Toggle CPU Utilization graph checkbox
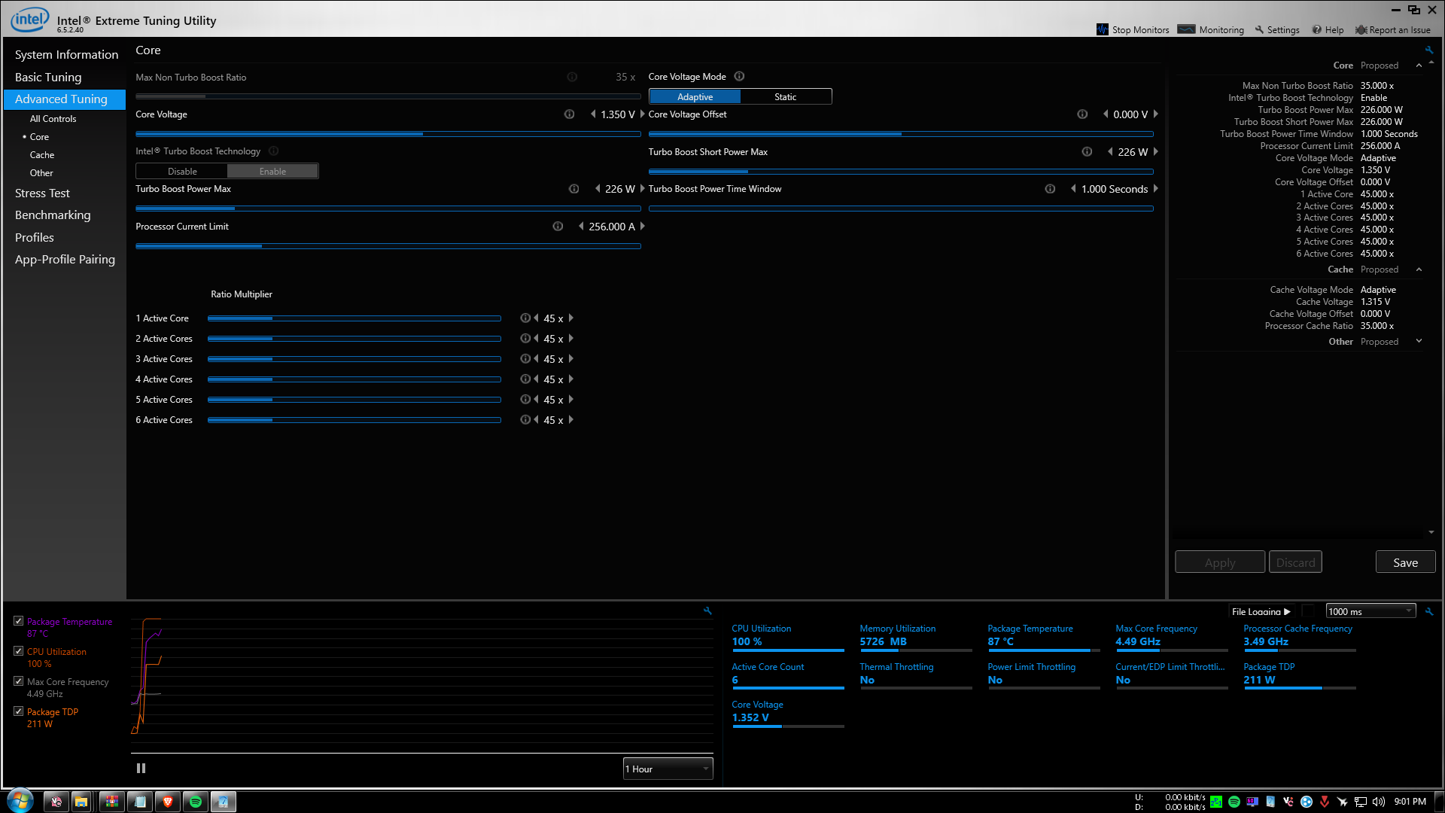Viewport: 1445px width, 813px height. [x=18, y=651]
